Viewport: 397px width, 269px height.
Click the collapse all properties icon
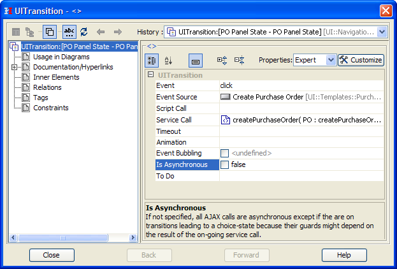[239, 60]
